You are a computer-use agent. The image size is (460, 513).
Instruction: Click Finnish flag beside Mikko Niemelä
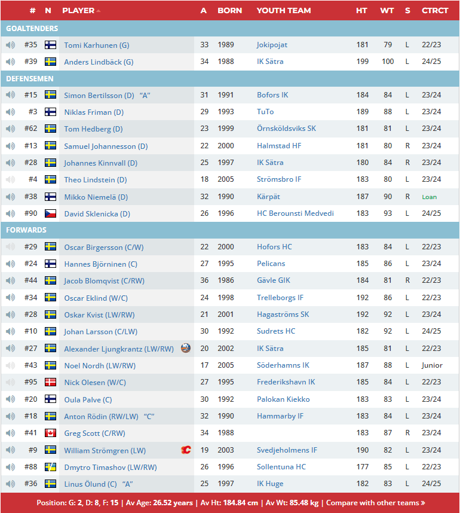tap(51, 197)
